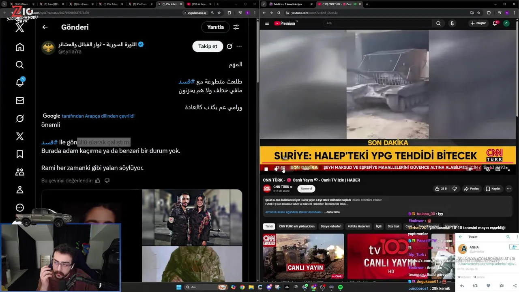This screenshot has width=519, height=292.
Task: Switch to the '(1) CptMorst' browser tab
Action: [x=21, y=4]
